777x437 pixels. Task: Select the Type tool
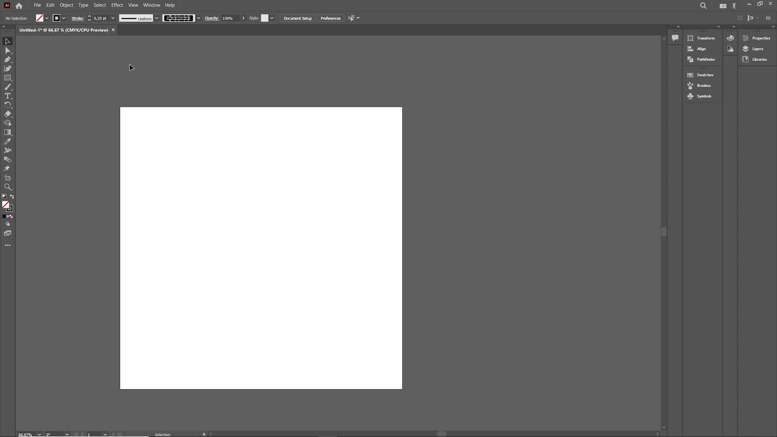tap(7, 96)
